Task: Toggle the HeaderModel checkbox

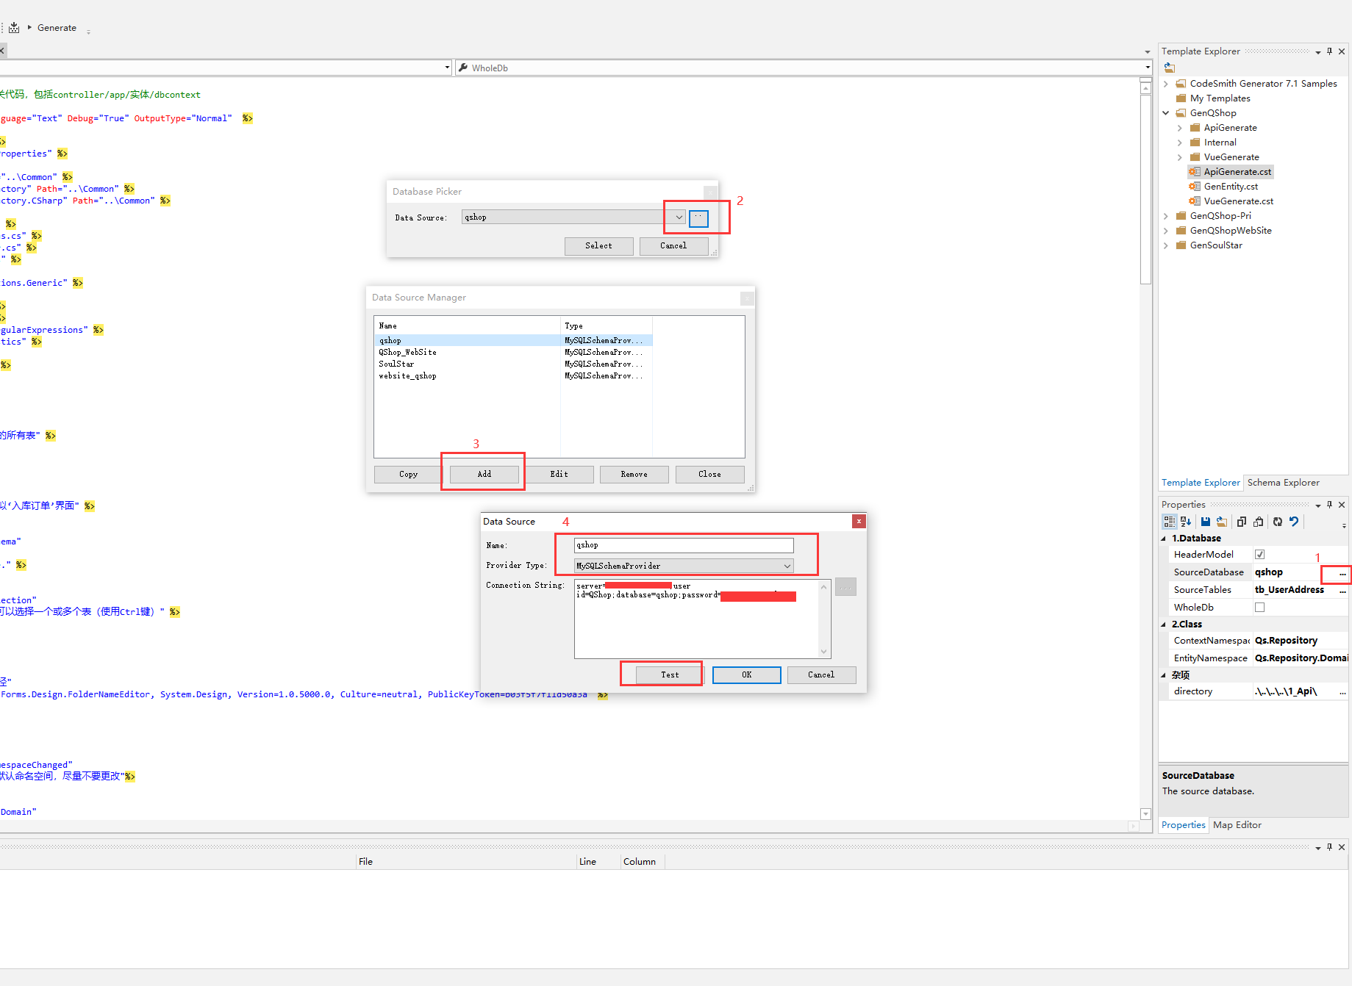Action: (1259, 555)
